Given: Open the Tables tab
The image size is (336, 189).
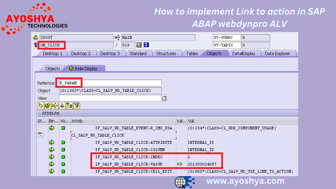Looking at the screenshot, I should (192, 53).
